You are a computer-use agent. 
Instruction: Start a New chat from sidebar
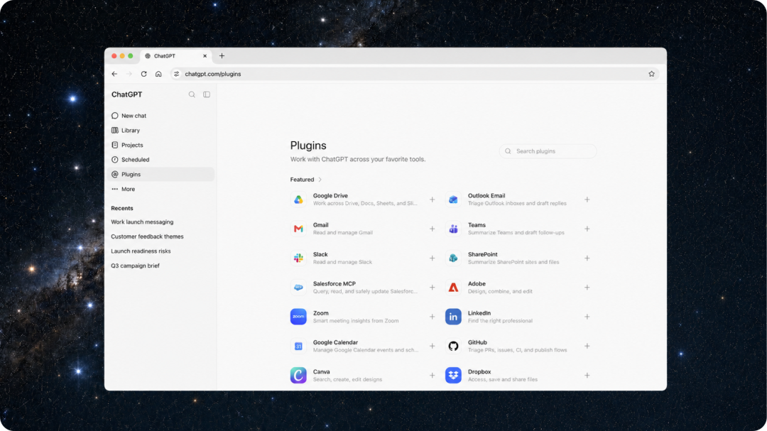coord(161,116)
